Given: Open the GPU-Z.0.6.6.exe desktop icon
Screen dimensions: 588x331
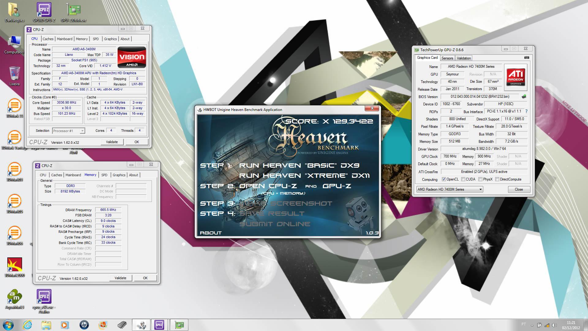Looking at the screenshot, I should [x=73, y=12].
